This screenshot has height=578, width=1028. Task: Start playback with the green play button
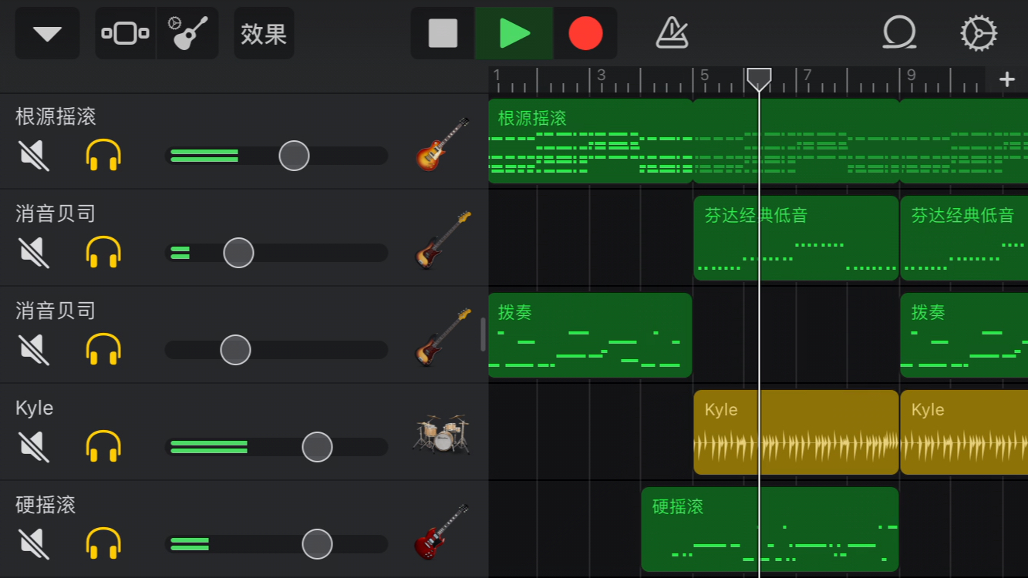[x=514, y=33]
